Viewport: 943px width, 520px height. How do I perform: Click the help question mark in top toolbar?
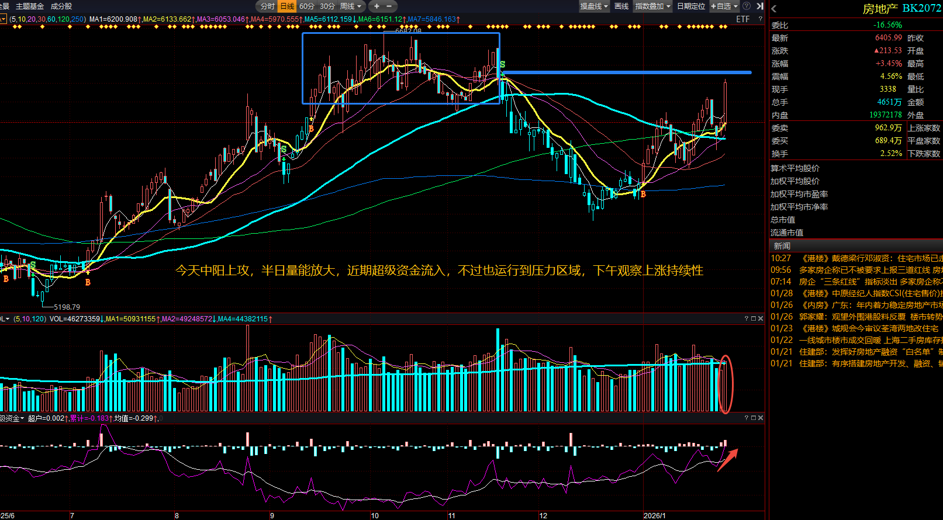pos(748,6)
